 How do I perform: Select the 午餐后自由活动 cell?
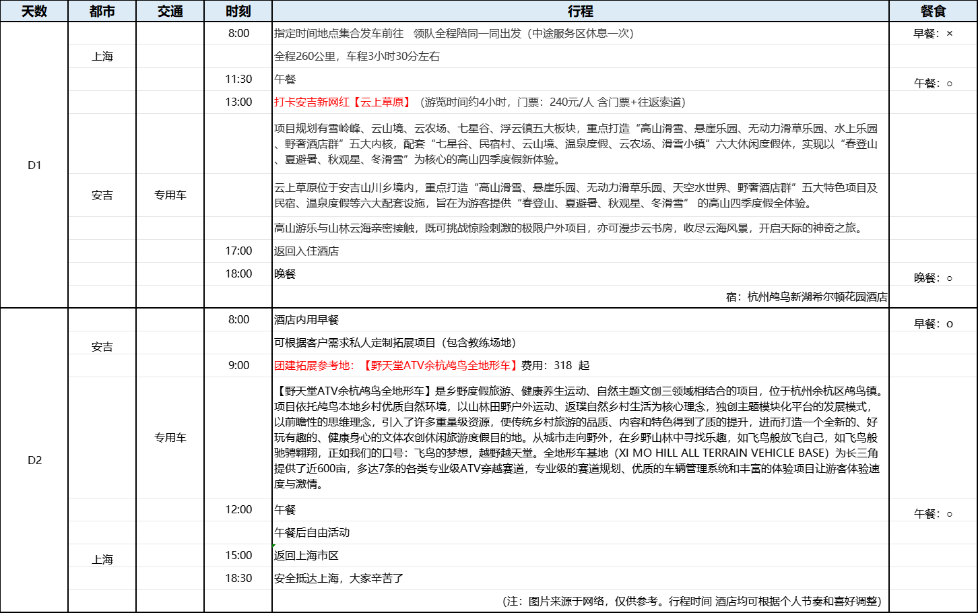[x=312, y=533]
